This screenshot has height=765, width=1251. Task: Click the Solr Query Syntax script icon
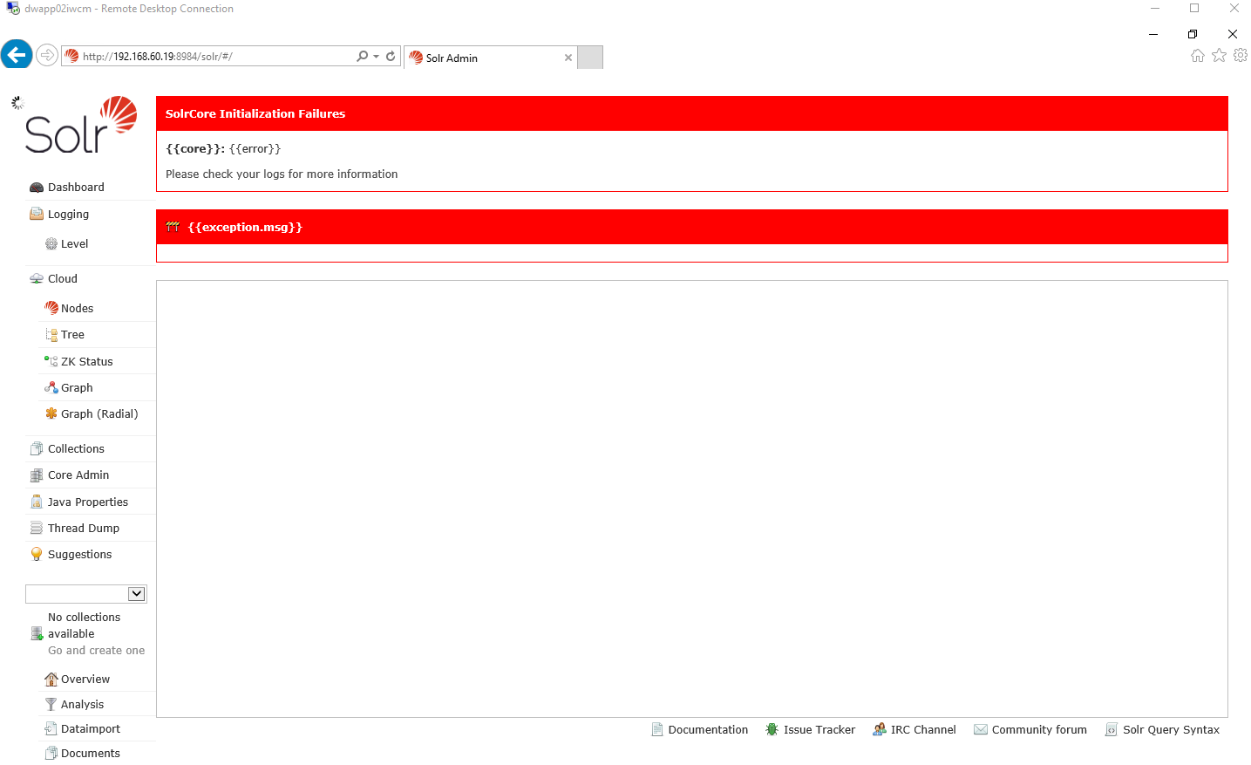pyautogui.click(x=1112, y=729)
